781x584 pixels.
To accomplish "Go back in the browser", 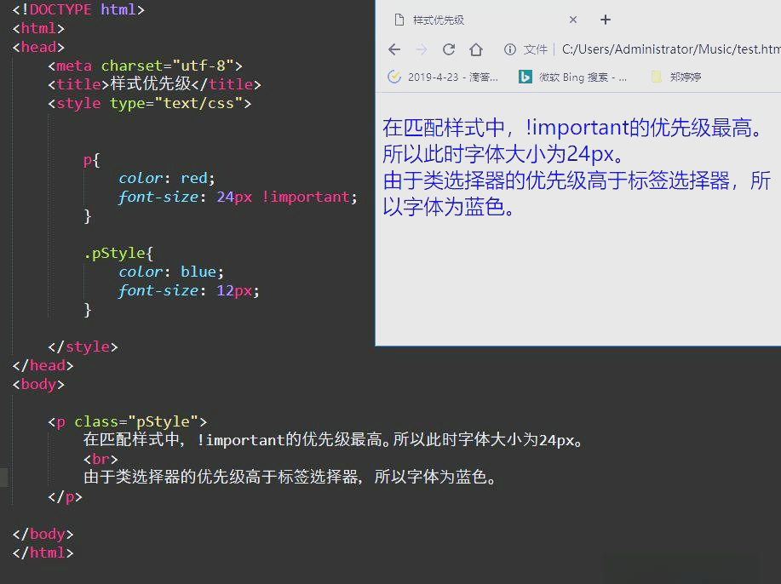I will (x=394, y=49).
